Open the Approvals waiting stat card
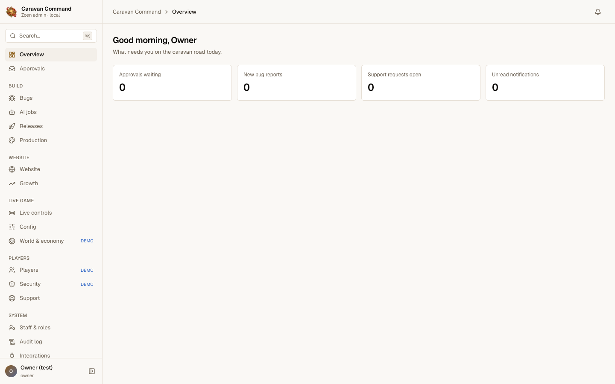The image size is (615, 384). point(172,83)
